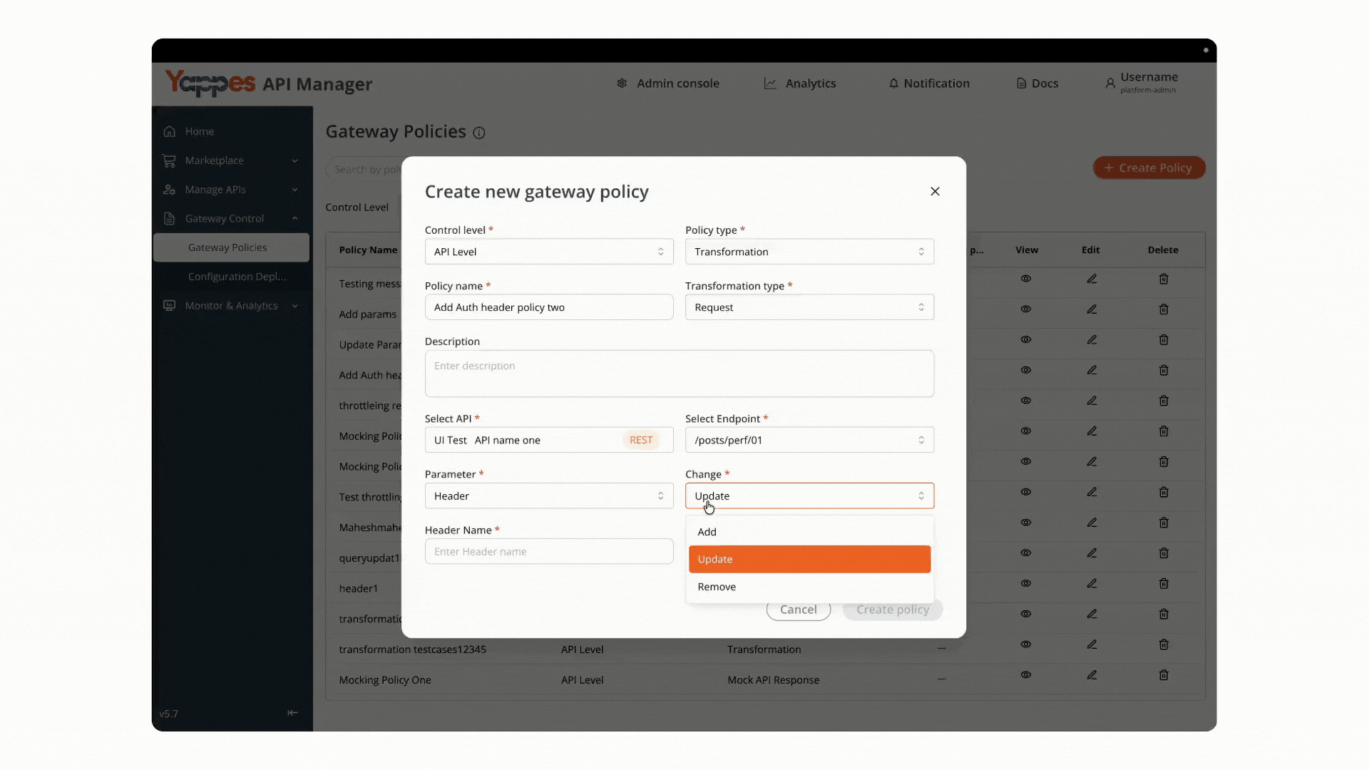The image size is (1369, 770).
Task: Close the Create new gateway policy dialog
Action: click(935, 191)
